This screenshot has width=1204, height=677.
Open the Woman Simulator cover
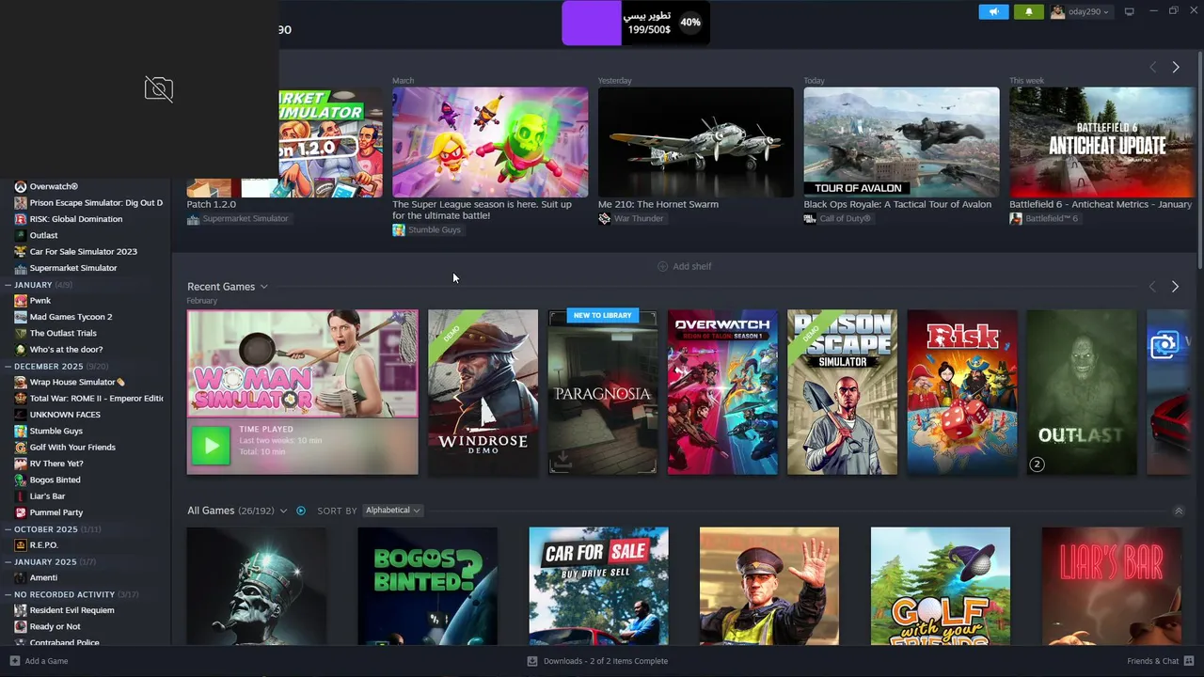coord(302,363)
